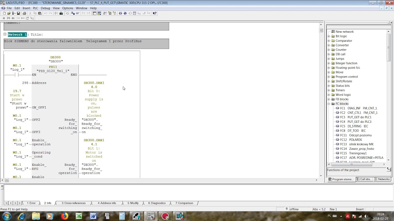
Task: Click the New block toolbar icon
Action: (x=4, y=13)
